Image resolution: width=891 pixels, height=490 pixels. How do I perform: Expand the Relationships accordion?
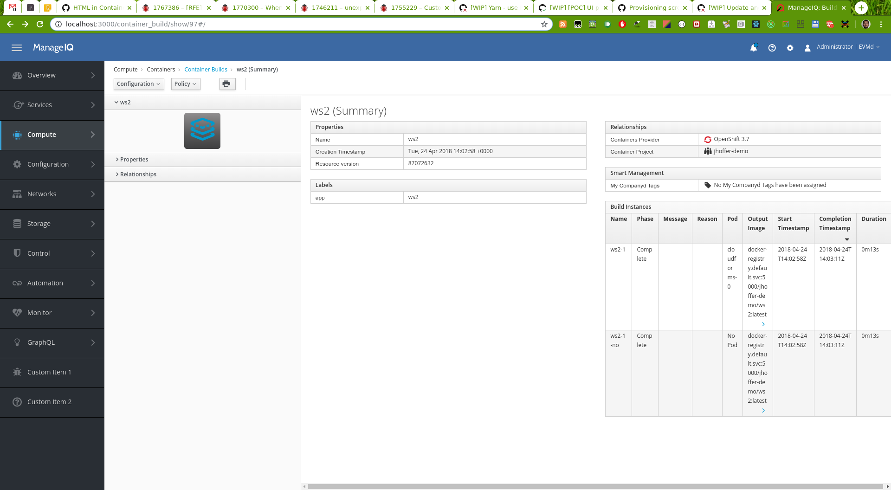click(x=203, y=174)
